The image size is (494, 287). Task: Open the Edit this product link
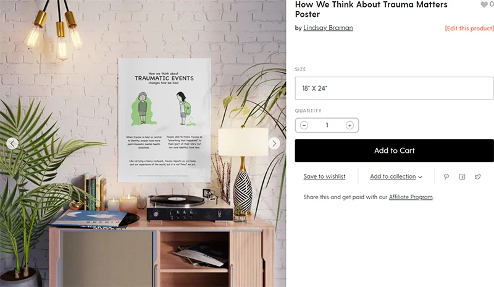[x=469, y=28]
